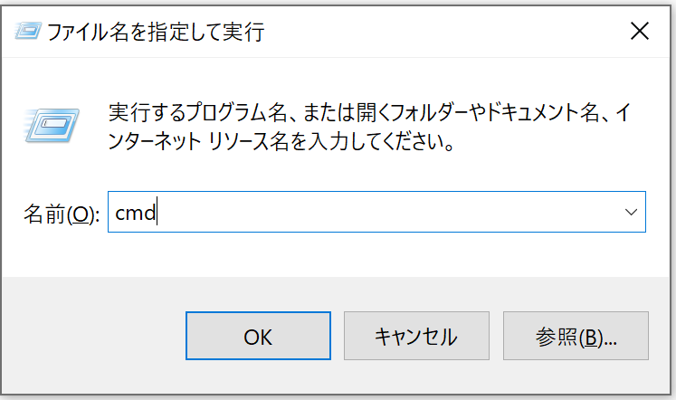676x400 pixels.
Task: Click the large Run program icon beside the description
Action: tap(52, 126)
